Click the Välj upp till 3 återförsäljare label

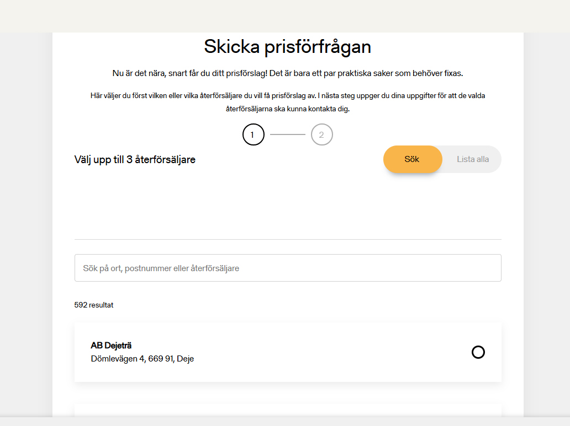pos(135,160)
